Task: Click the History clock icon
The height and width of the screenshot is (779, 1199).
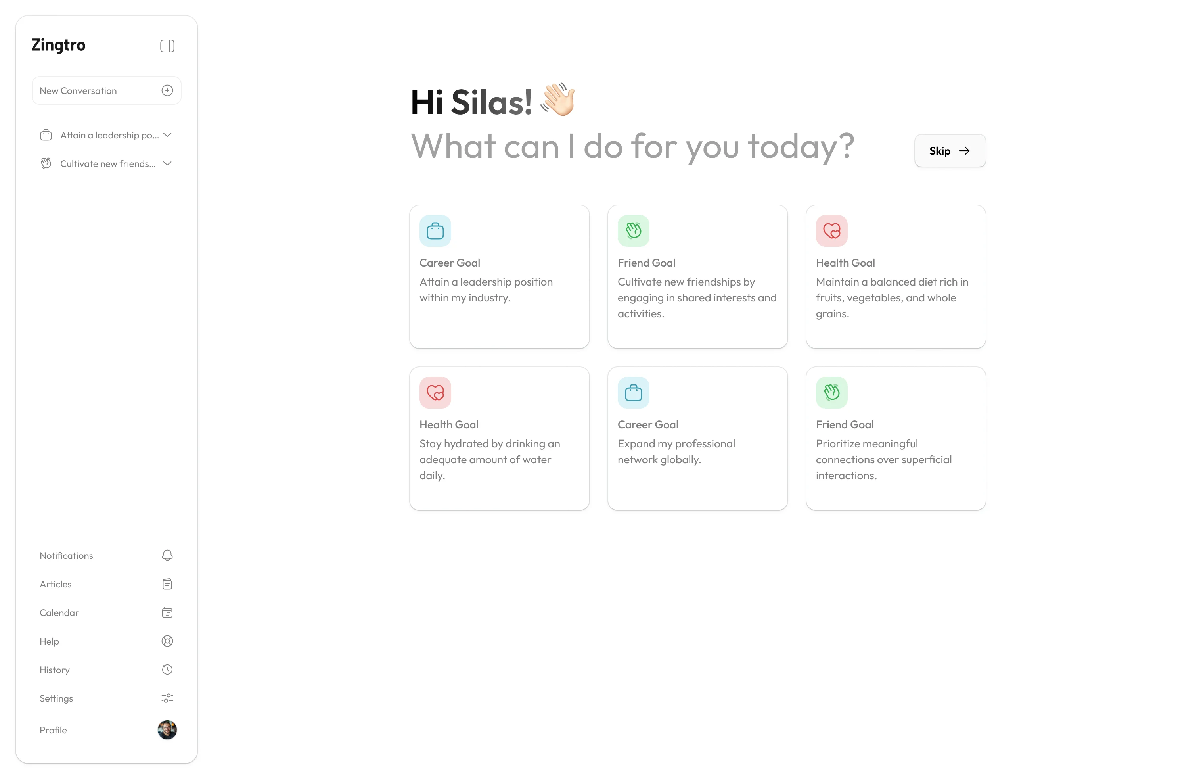Action: click(167, 670)
